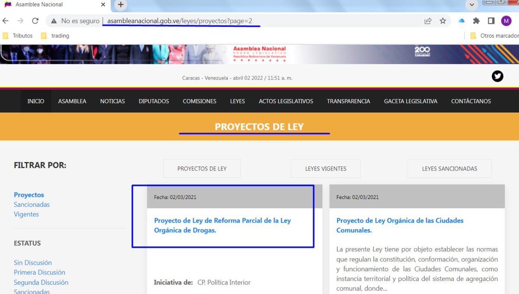Select the Sancionadas filter under Filtrar Por
Image resolution: width=519 pixels, height=294 pixels.
click(32, 204)
